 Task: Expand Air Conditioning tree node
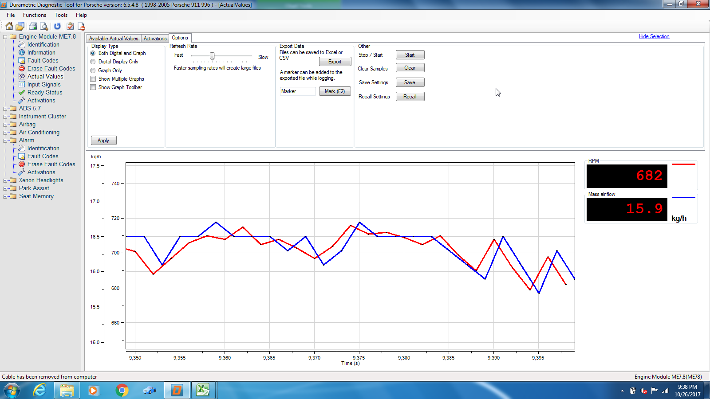[5, 133]
